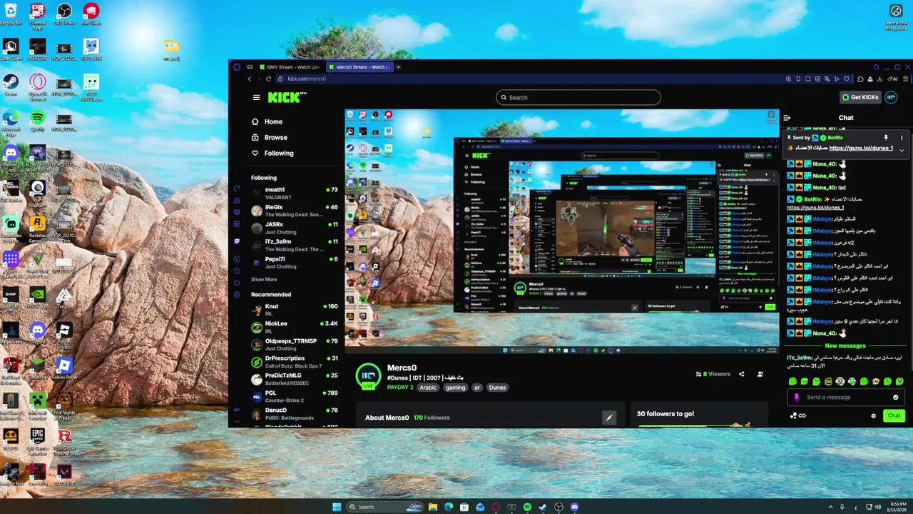Screen dimensions: 913x514
Task: Open File Explorer from the taskbar
Action: (432, 507)
